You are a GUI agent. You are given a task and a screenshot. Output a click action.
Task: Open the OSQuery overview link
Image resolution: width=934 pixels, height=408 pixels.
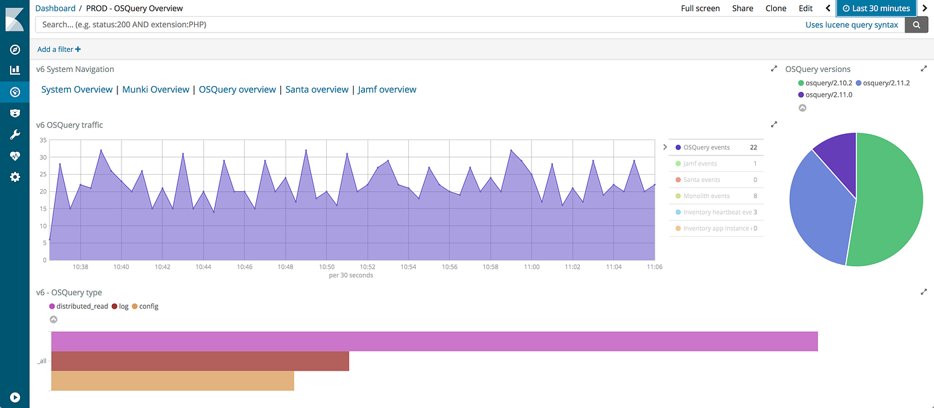238,89
